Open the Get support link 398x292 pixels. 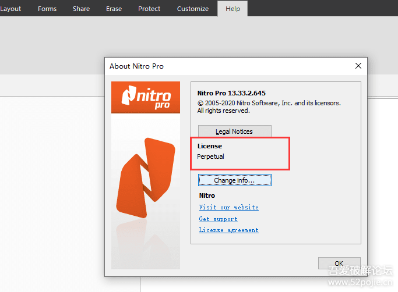(218, 219)
